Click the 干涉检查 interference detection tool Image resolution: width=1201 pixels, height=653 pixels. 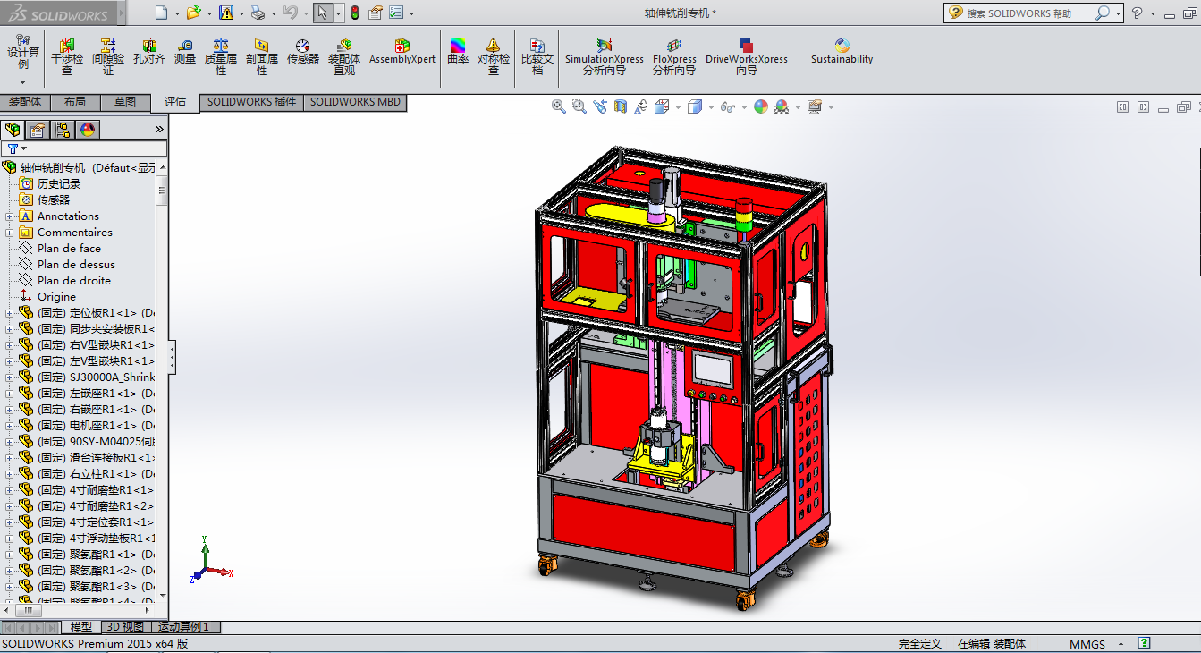tap(67, 57)
